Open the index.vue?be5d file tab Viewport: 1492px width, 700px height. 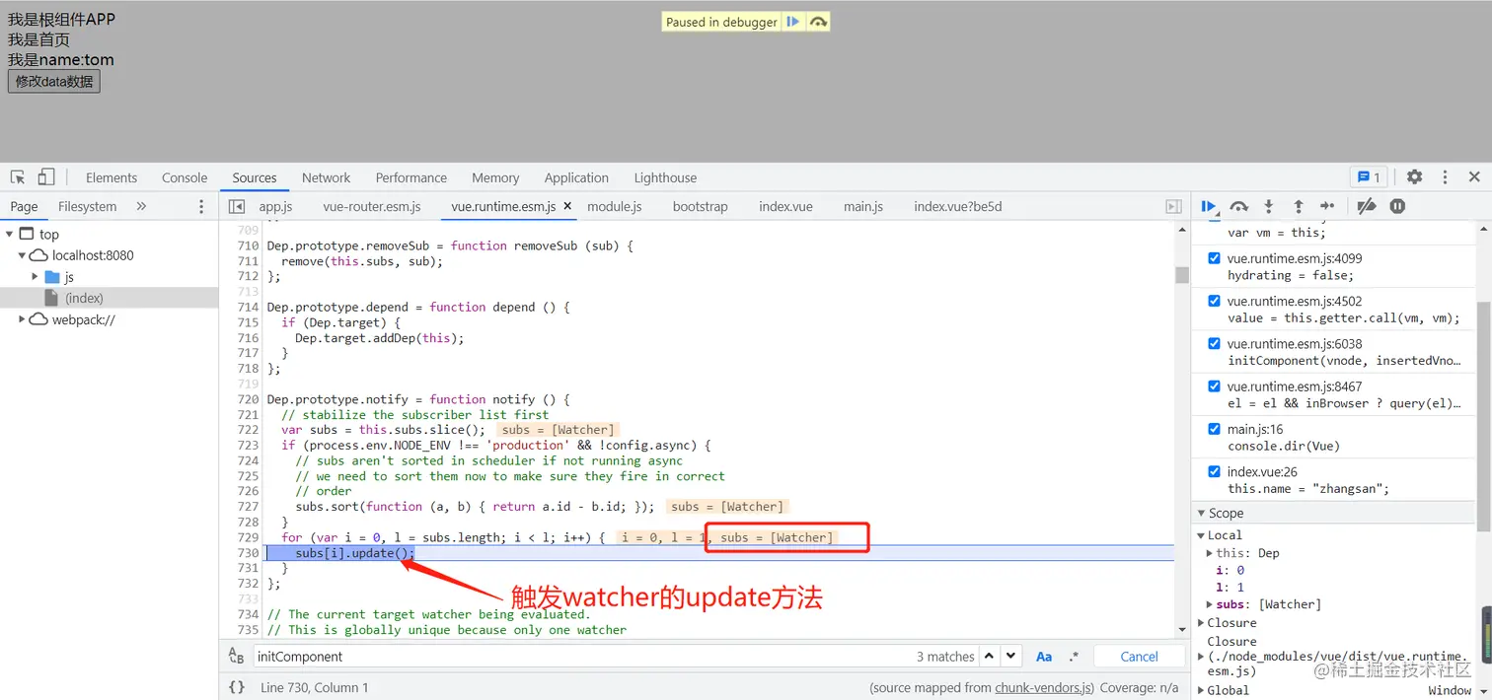(958, 206)
